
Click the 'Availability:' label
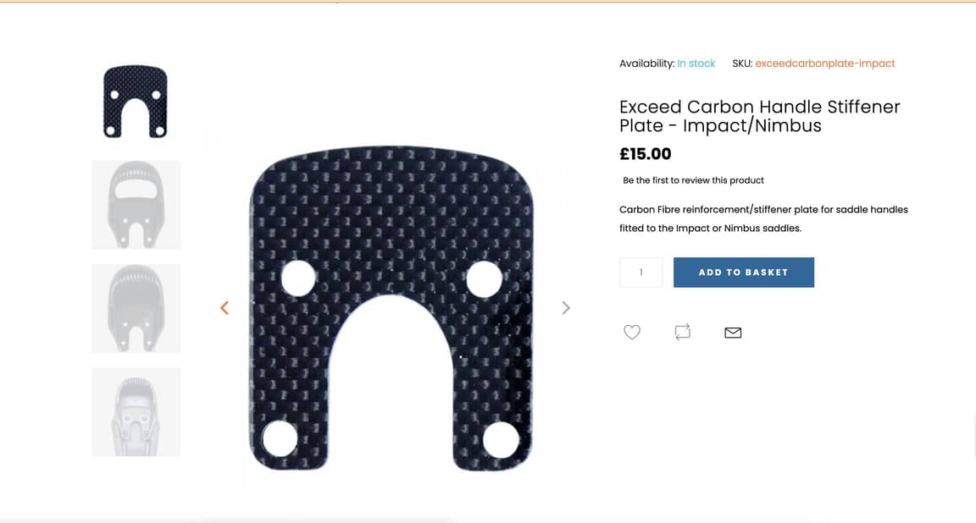(646, 63)
